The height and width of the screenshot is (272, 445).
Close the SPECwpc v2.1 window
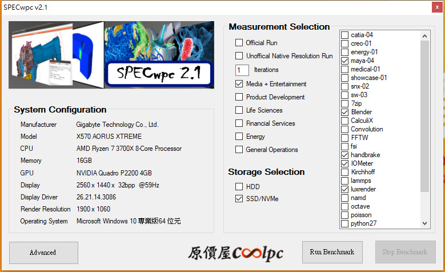tap(437, 7)
